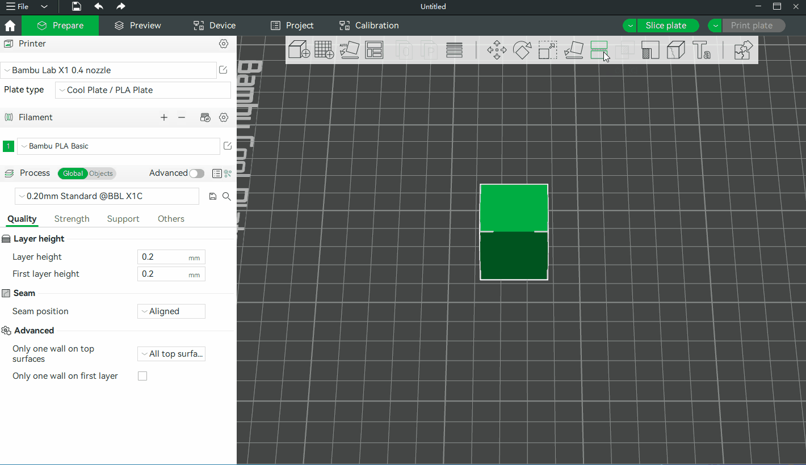Open the printer preset dropdown
The image size is (806, 465).
(108, 70)
